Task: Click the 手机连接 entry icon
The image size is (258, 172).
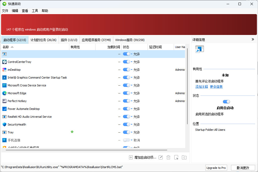Action: (x=4, y=140)
